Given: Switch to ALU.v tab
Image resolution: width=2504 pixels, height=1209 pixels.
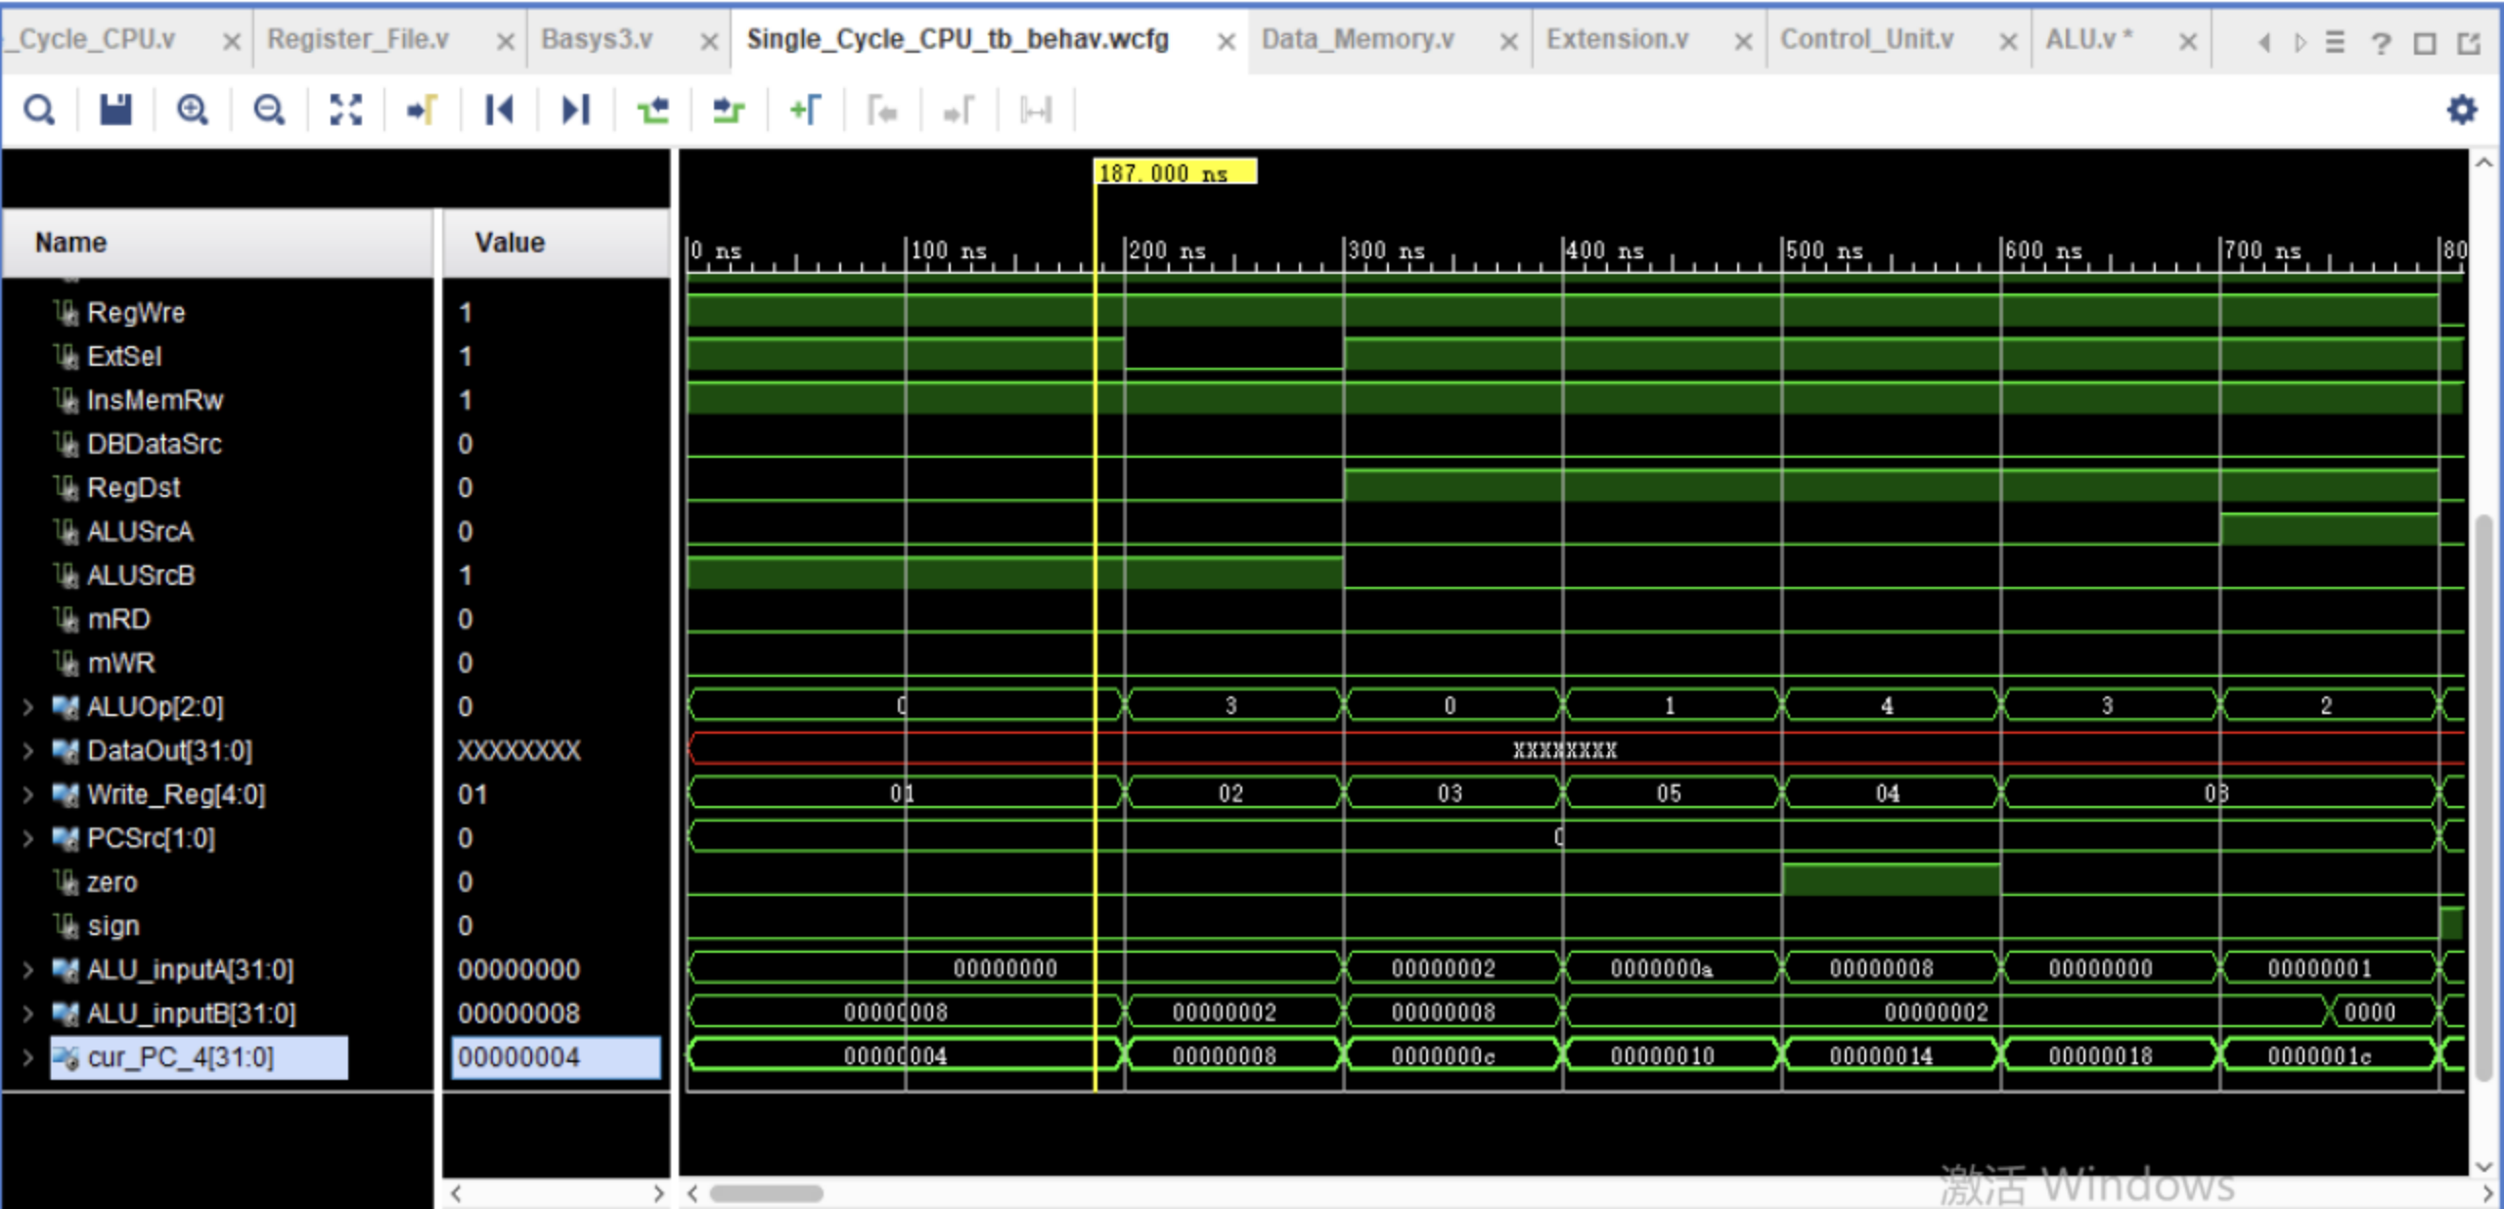Looking at the screenshot, I should 2088,39.
